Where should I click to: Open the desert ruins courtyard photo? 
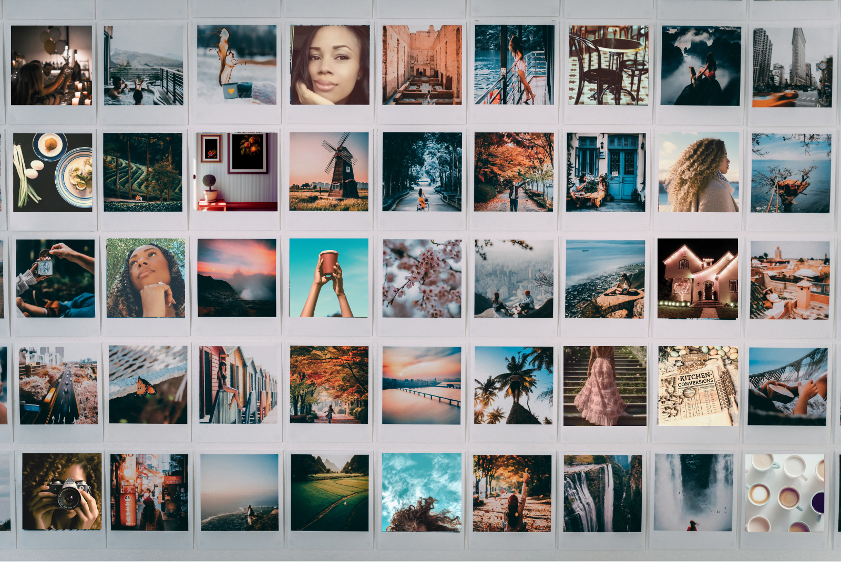click(x=422, y=65)
